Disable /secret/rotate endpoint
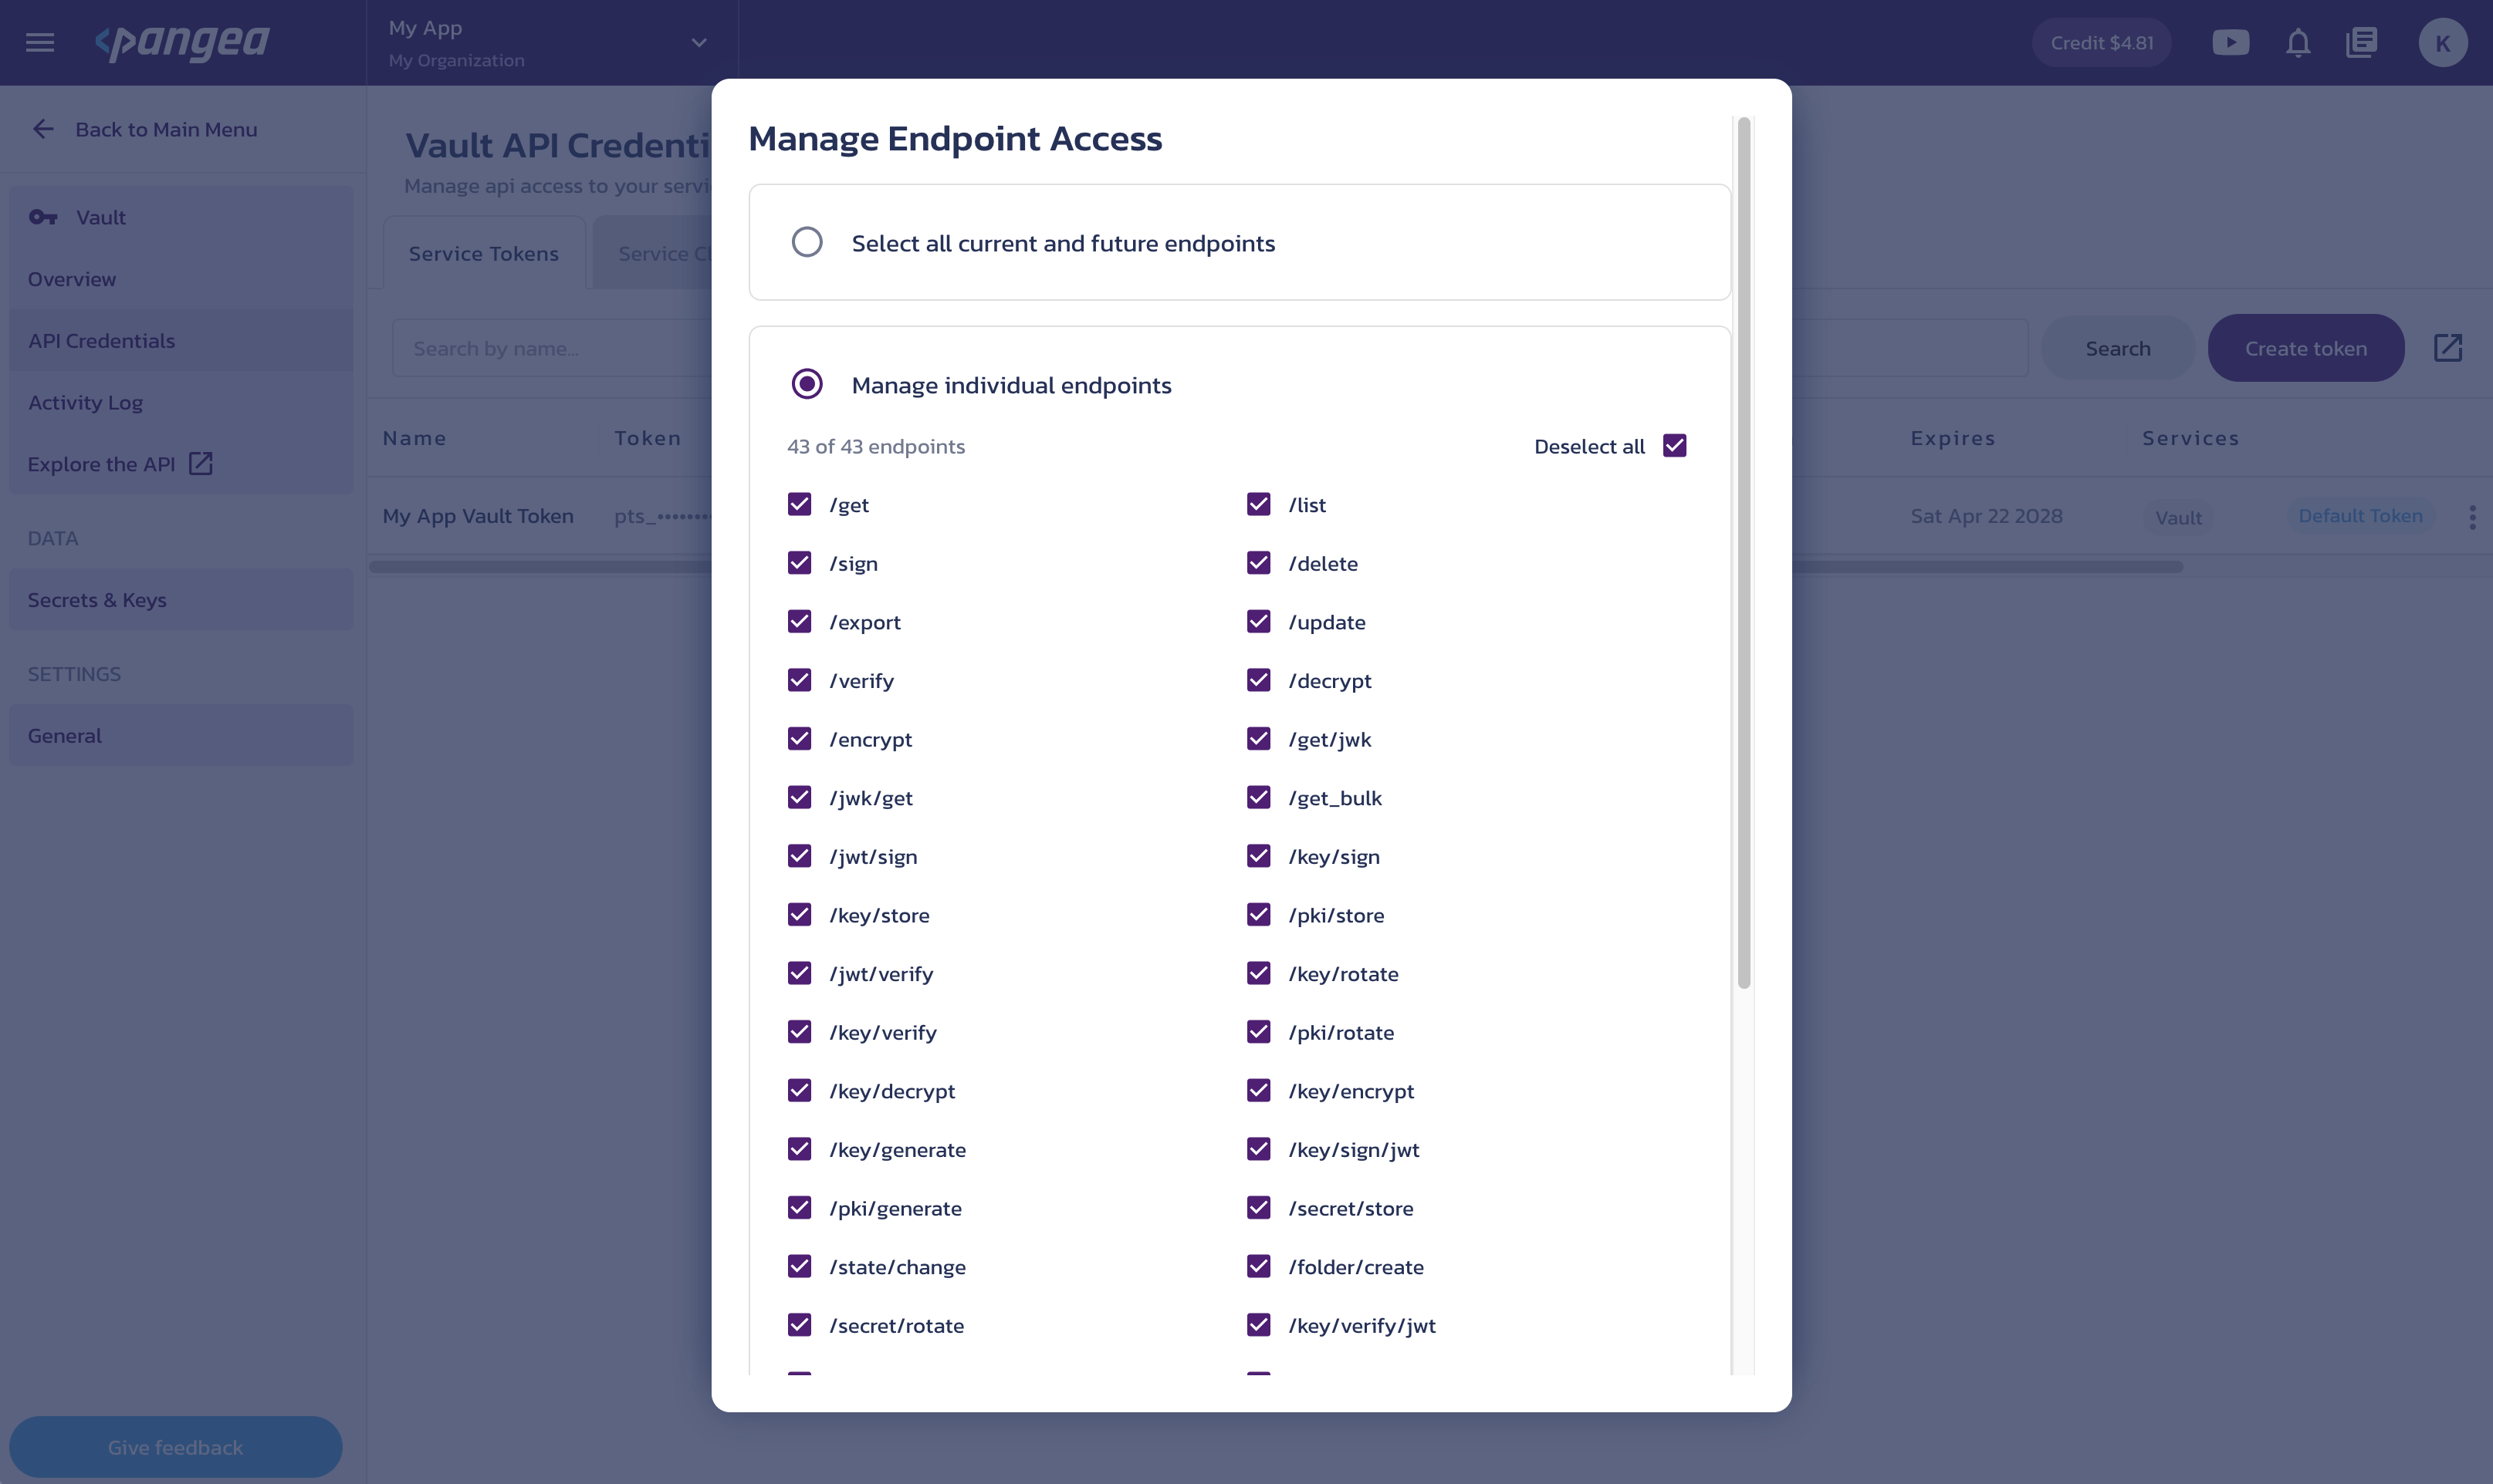Screen dimensions: 2493x1484 pyautogui.click(x=798, y=1324)
